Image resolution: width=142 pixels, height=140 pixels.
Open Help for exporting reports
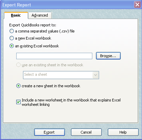(x=123, y=132)
